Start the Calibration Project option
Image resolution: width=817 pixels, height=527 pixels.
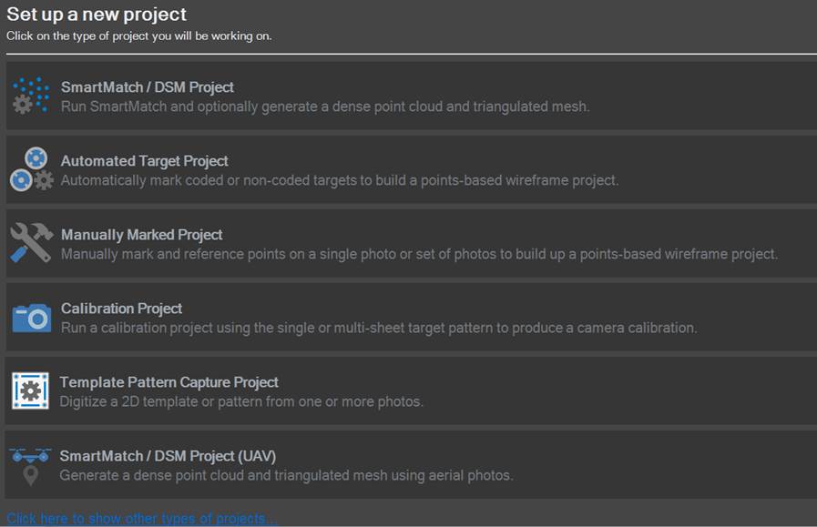(122, 309)
